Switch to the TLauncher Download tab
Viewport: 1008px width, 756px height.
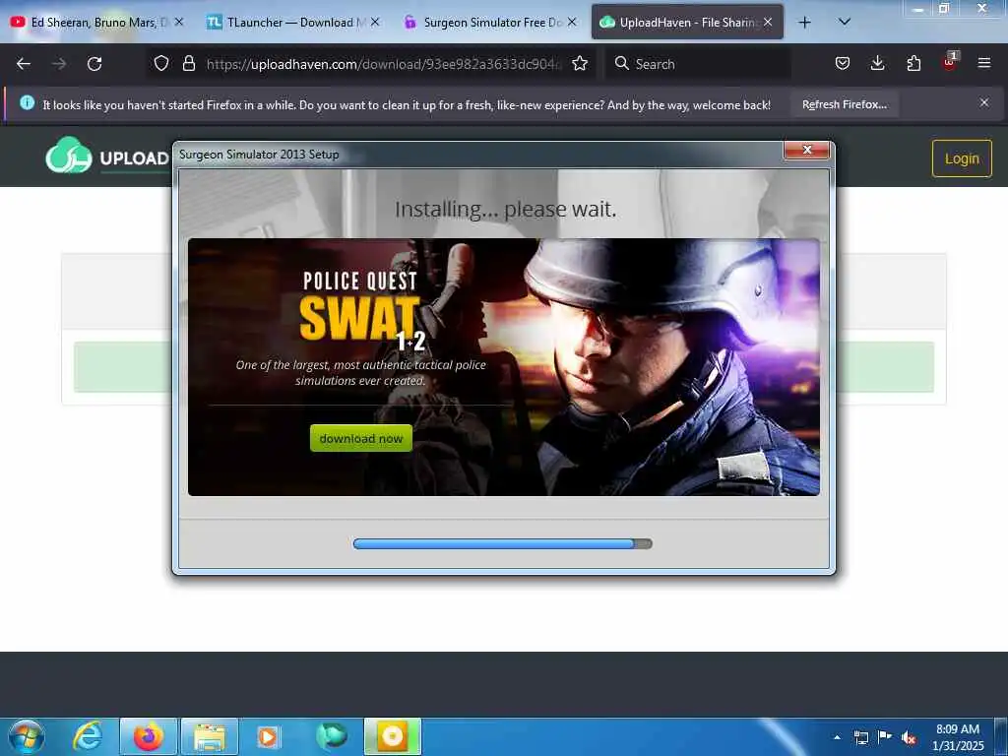coord(293,22)
